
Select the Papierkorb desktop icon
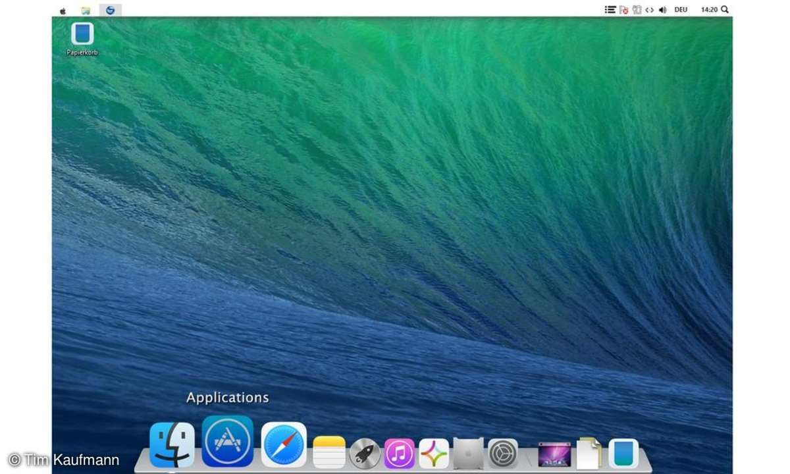tap(82, 38)
